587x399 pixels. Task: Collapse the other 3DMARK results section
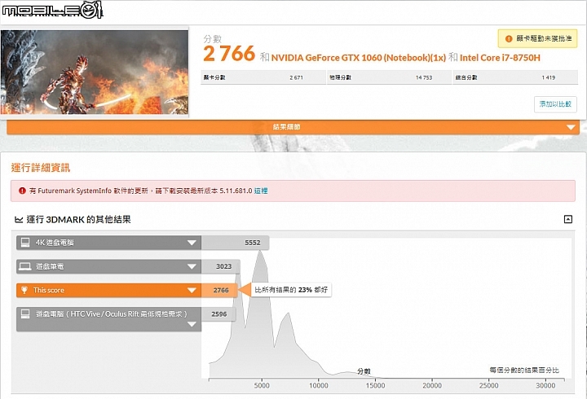tap(568, 219)
